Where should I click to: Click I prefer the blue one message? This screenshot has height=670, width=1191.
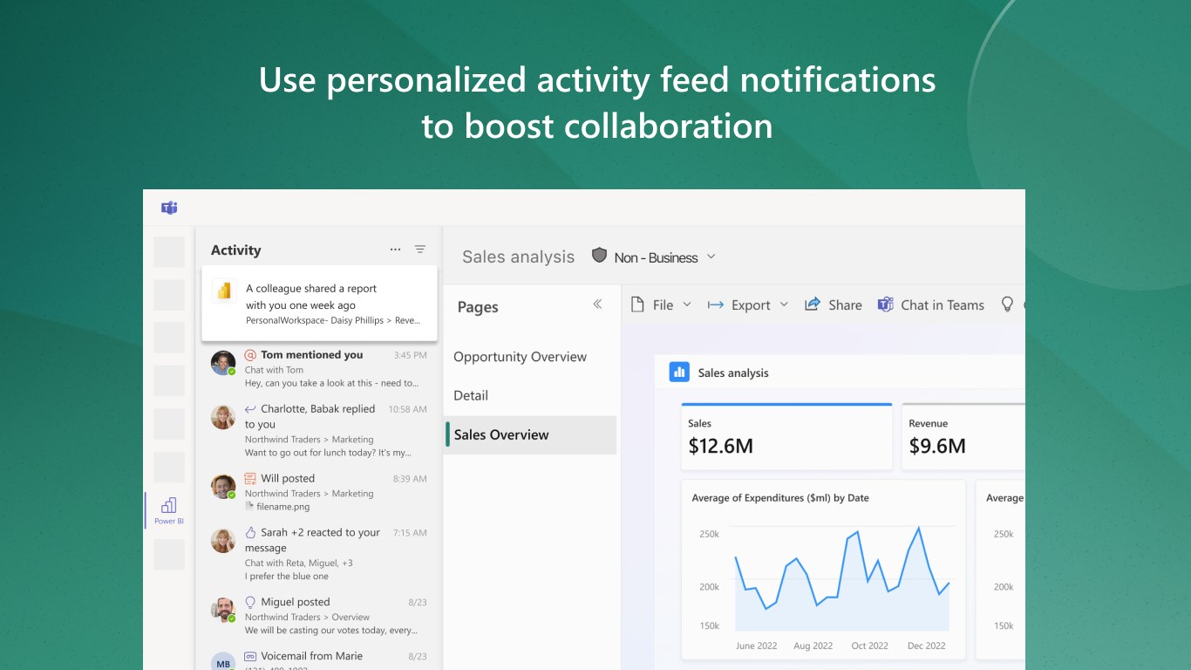286,577
